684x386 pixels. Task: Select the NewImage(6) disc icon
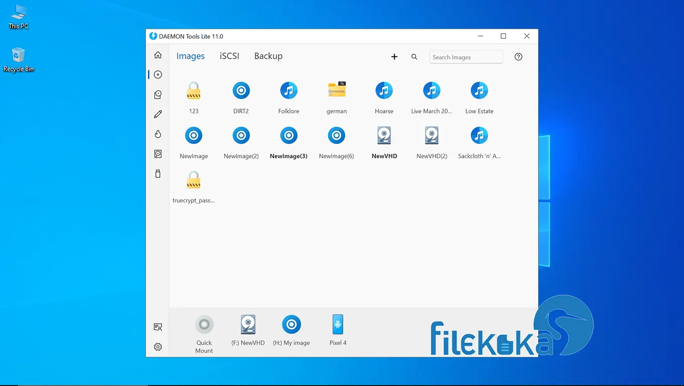pos(336,135)
